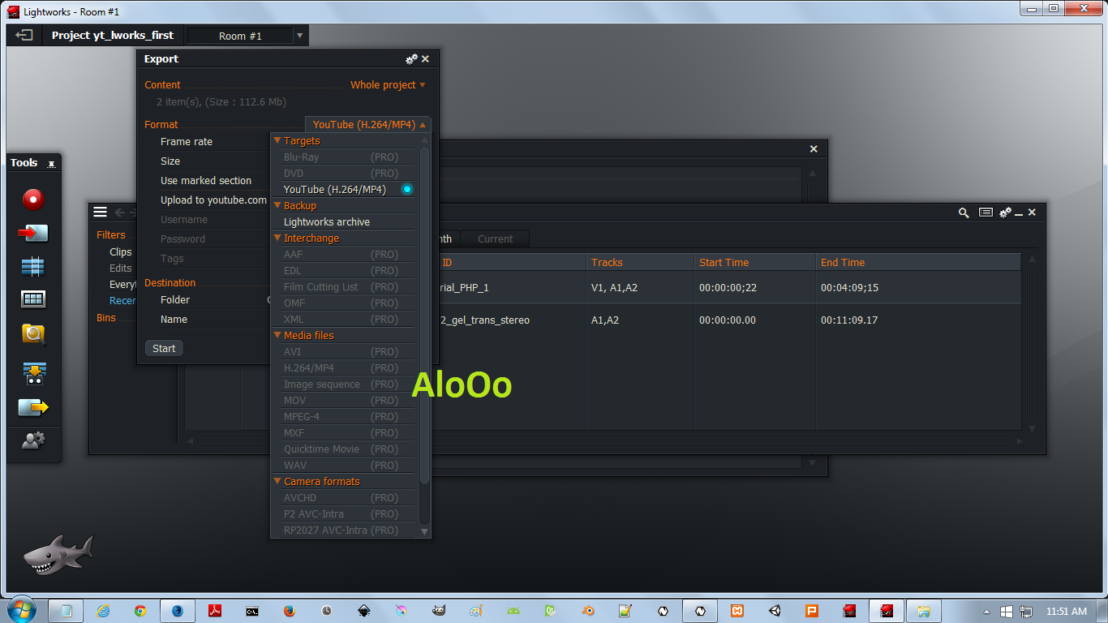This screenshot has width=1108, height=623.
Task: Open the new bin grid tool
Action: coord(33,299)
